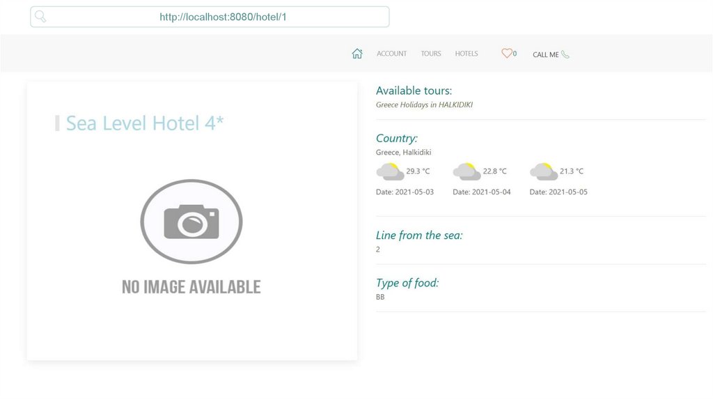Screen dimensions: 713x400
Task: Click the weather cloud icon for 2021-05-03
Action: click(x=390, y=171)
